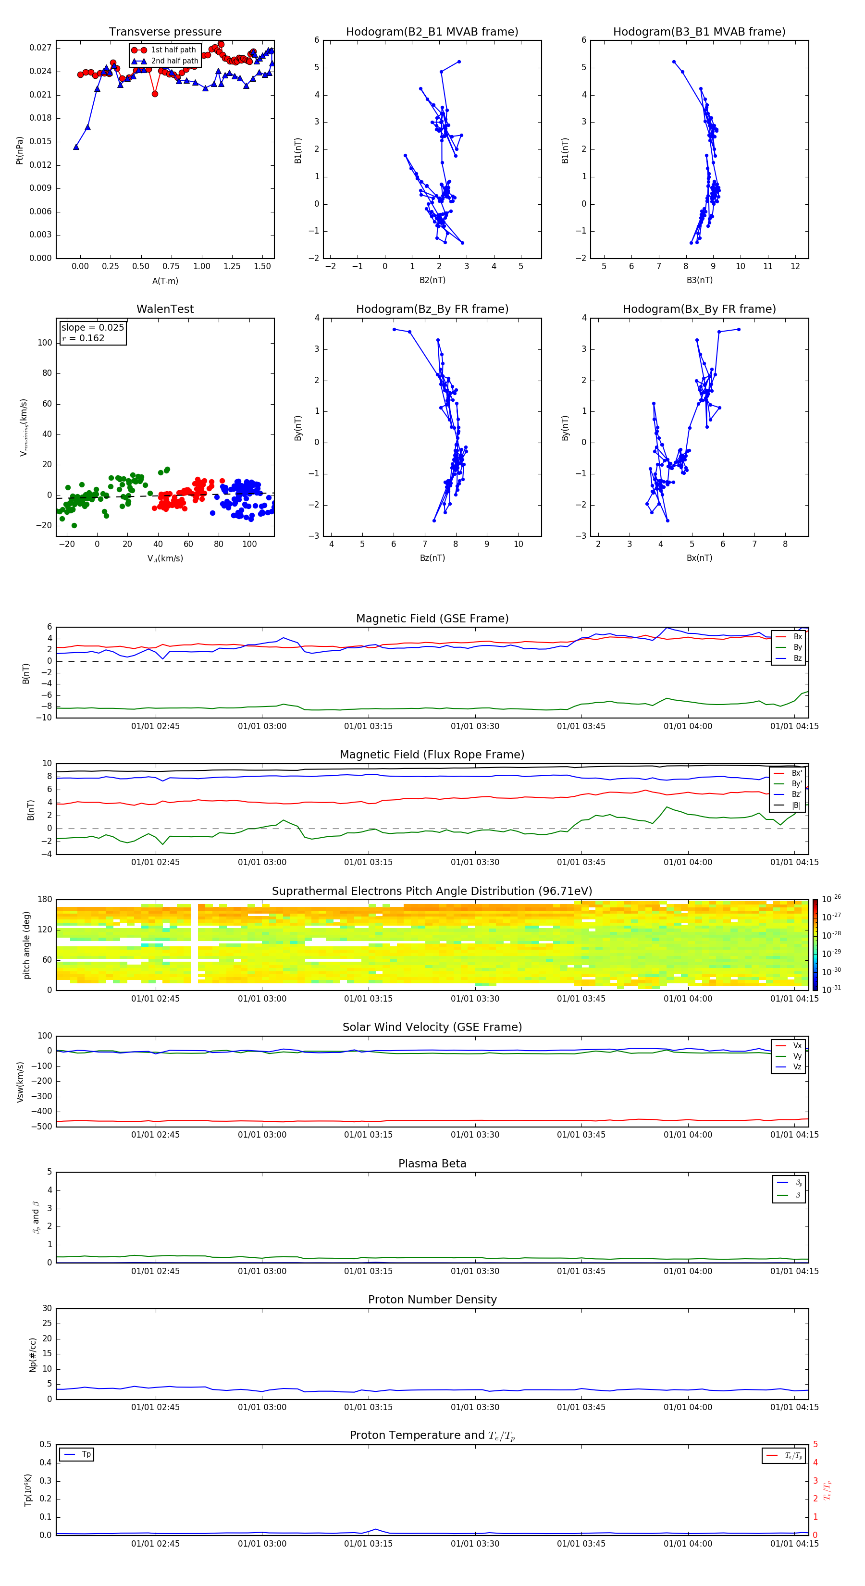The width and height of the screenshot is (865, 1586).
Task: Click the 'r = 0.162' annotation
Action: [x=83, y=338]
